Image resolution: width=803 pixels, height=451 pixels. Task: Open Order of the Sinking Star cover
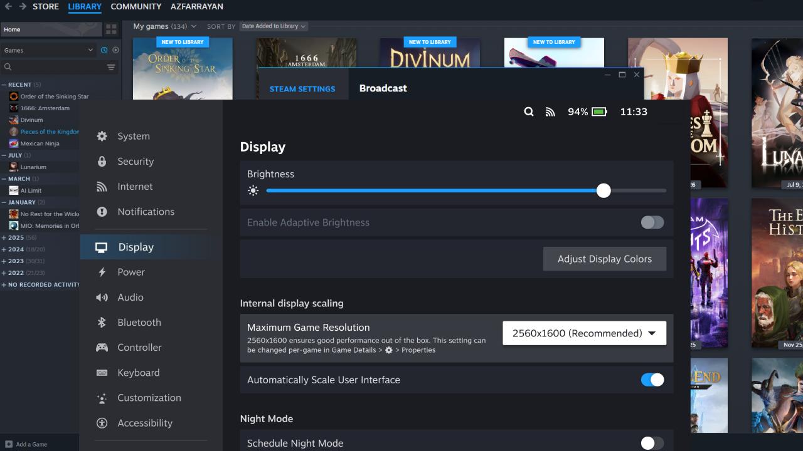(x=183, y=69)
